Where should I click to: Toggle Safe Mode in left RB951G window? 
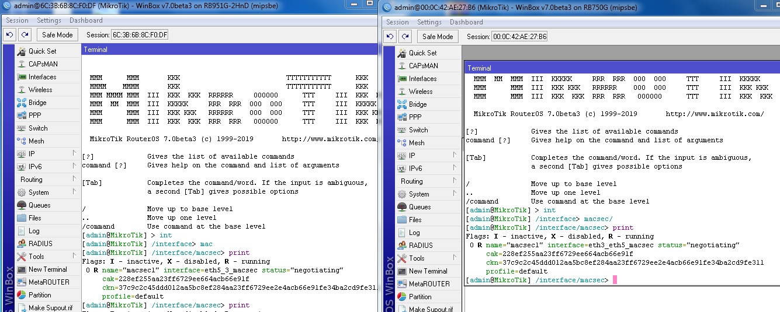[x=57, y=35]
